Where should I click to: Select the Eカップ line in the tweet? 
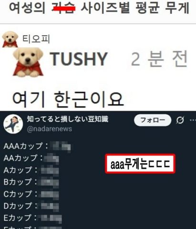[33, 218]
